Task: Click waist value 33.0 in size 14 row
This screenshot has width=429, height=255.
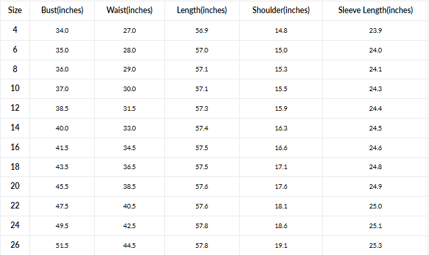Action: click(x=130, y=128)
